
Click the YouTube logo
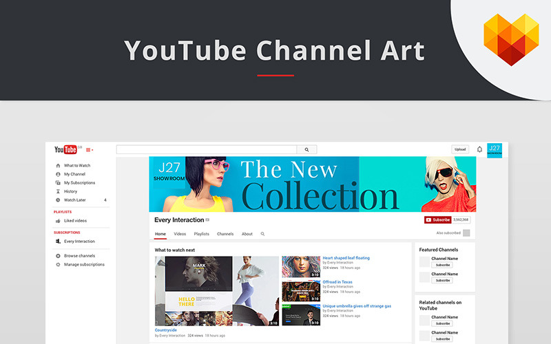[65, 149]
